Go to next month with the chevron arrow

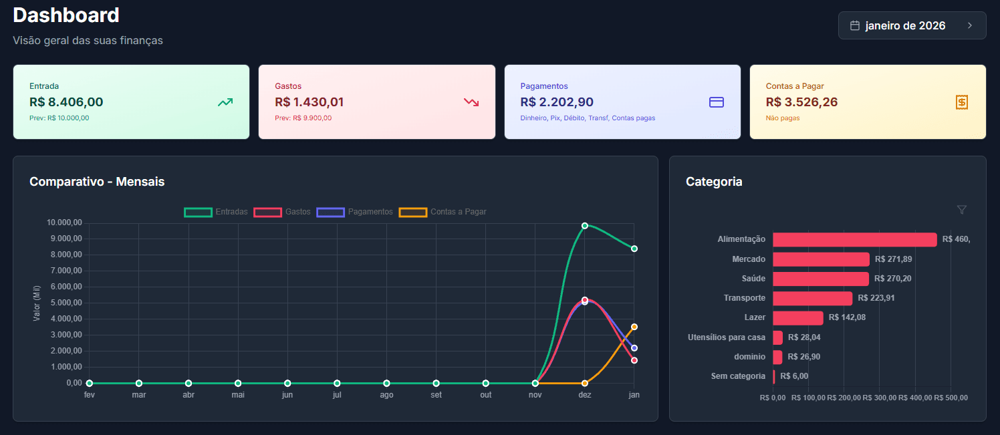pos(970,25)
